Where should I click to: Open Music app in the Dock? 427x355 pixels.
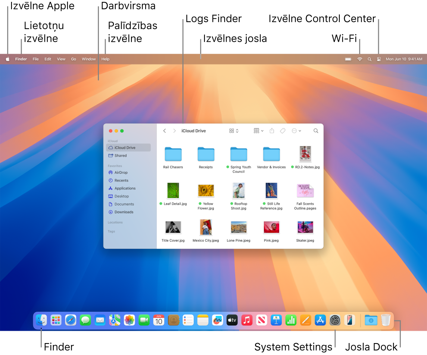(x=247, y=320)
